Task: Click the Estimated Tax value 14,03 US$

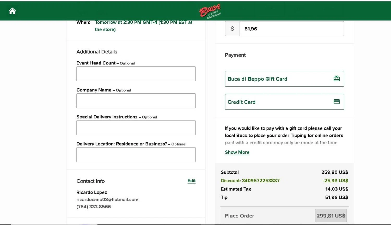Action: (337, 189)
